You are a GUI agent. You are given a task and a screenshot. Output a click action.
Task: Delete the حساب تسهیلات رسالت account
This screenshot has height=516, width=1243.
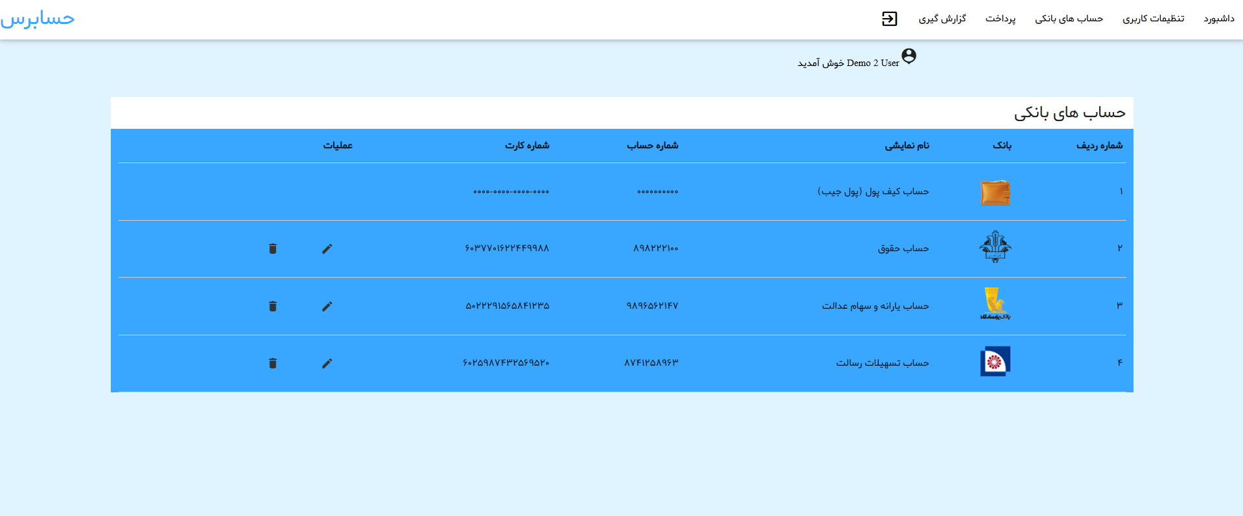click(x=273, y=363)
